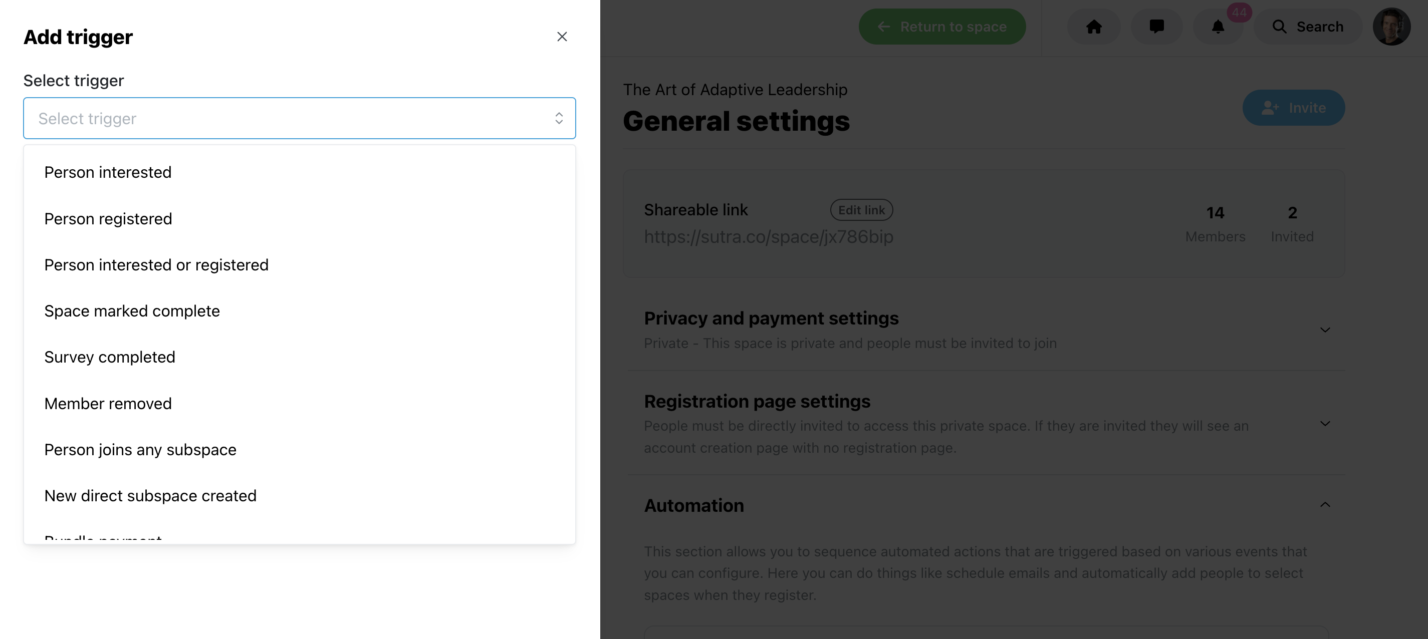Viewport: 1428px width, 639px height.
Task: Collapse the Automation section chevron
Action: pyautogui.click(x=1325, y=505)
